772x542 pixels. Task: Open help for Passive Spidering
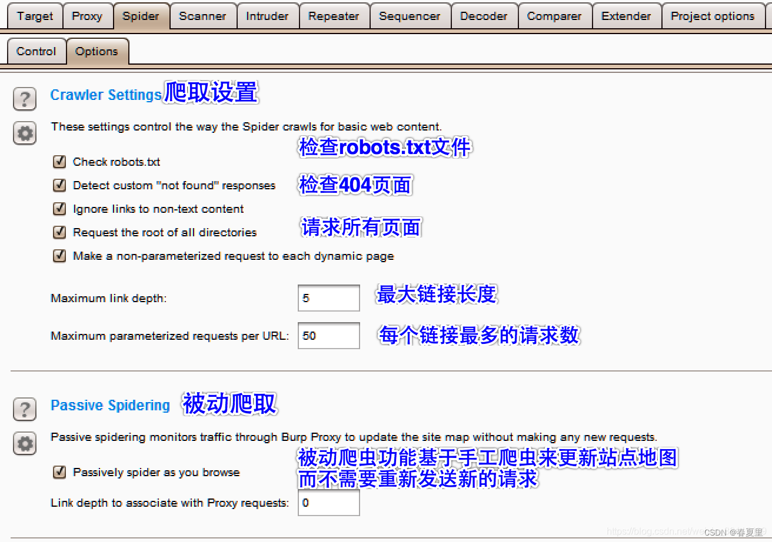24,409
